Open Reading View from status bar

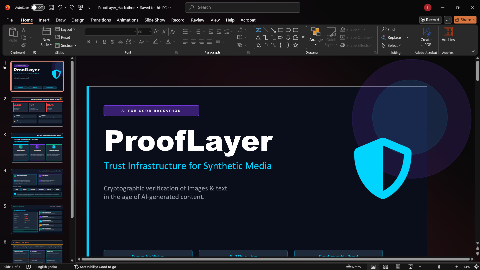click(398, 267)
